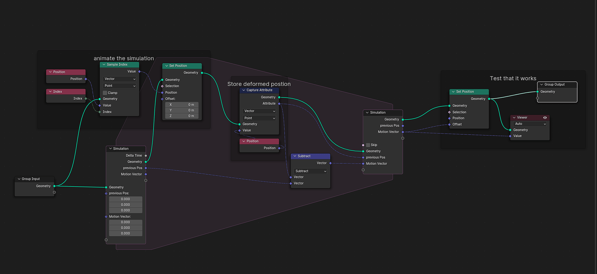Select the Subtract node header title

click(x=304, y=156)
